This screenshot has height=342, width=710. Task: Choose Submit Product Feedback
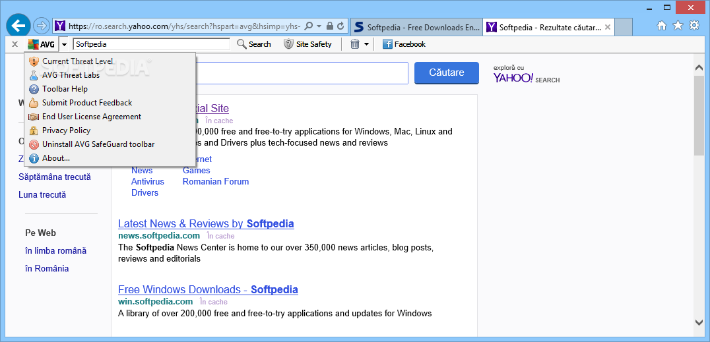coord(110,103)
